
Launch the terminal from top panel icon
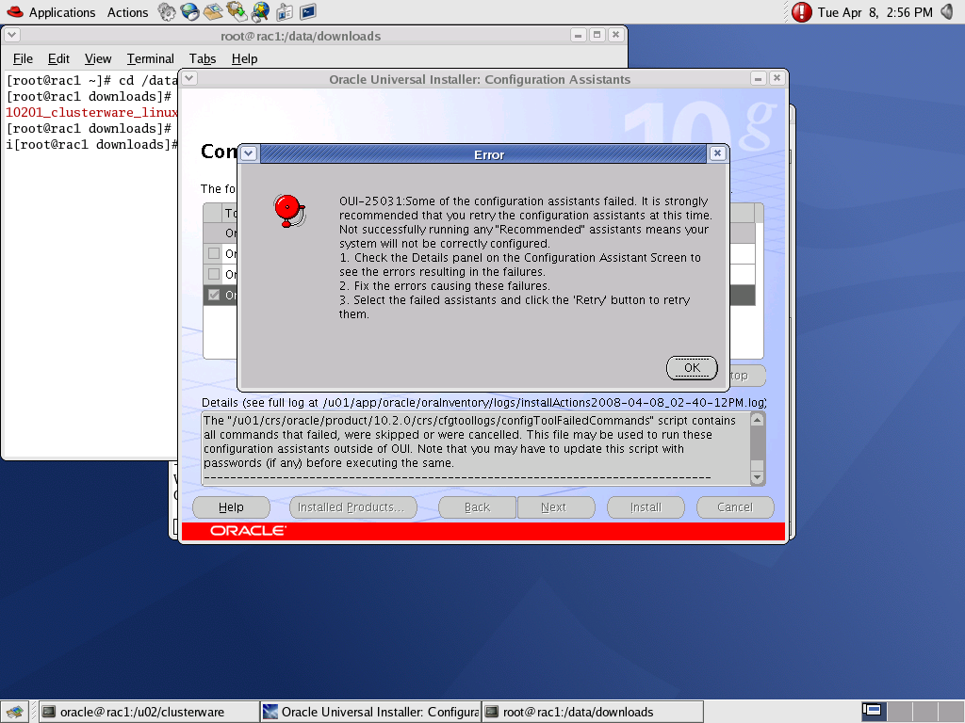(x=307, y=12)
